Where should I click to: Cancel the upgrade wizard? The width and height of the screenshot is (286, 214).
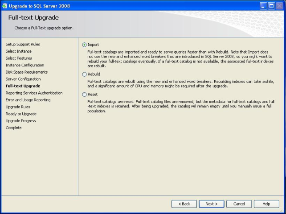pos(239,204)
